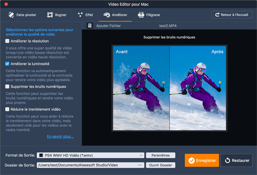Click the Améliorer palette icon

coord(107,15)
